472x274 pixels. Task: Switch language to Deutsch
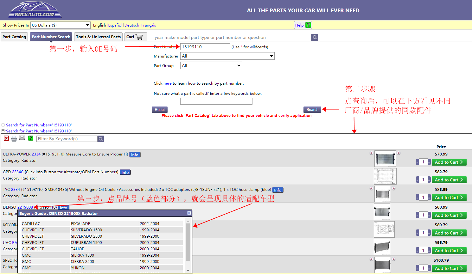coord(132,25)
